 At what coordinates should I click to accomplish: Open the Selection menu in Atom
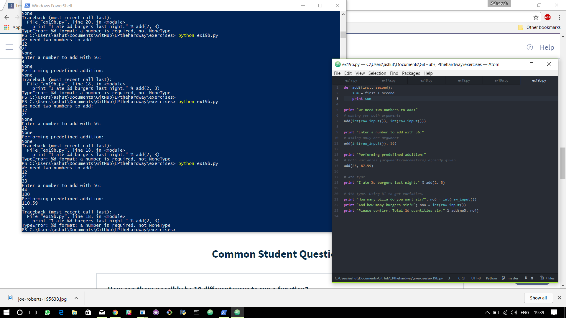[377, 73]
